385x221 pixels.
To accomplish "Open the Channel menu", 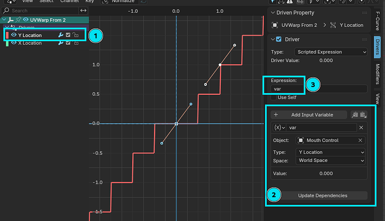I will [x=70, y=1].
